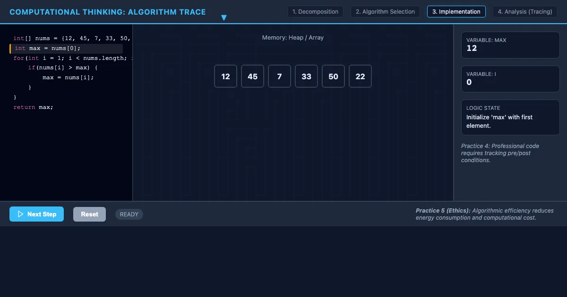Select array cell containing 22
567x297 pixels.
(360, 76)
